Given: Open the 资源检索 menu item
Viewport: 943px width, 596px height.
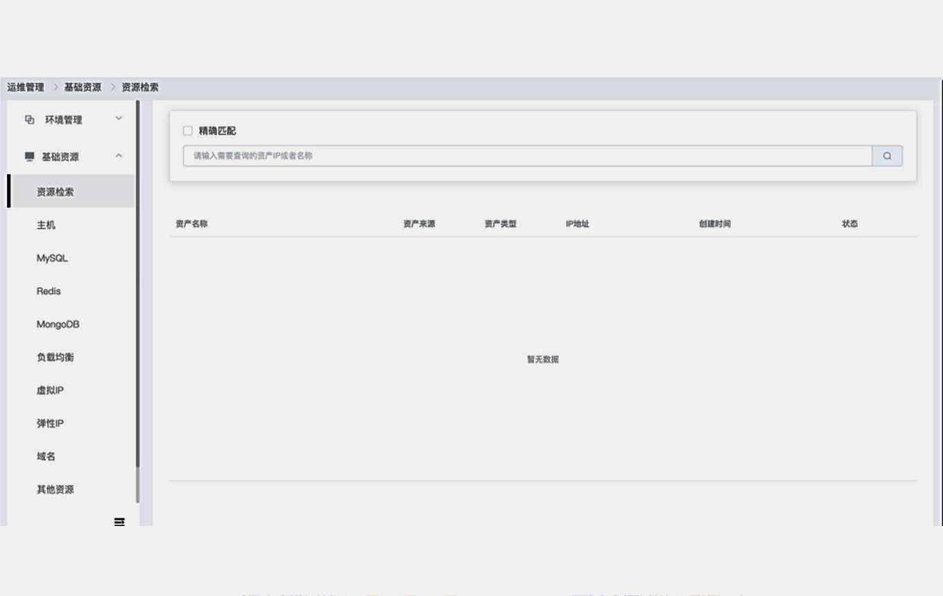Looking at the screenshot, I should [55, 192].
